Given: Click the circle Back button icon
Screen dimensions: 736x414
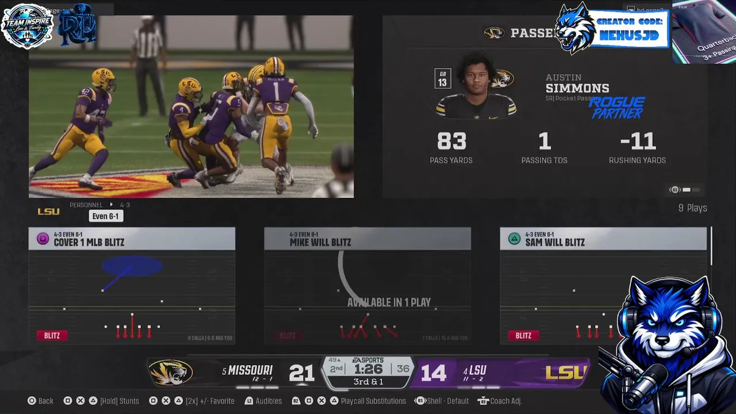Looking at the screenshot, I should [x=32, y=401].
